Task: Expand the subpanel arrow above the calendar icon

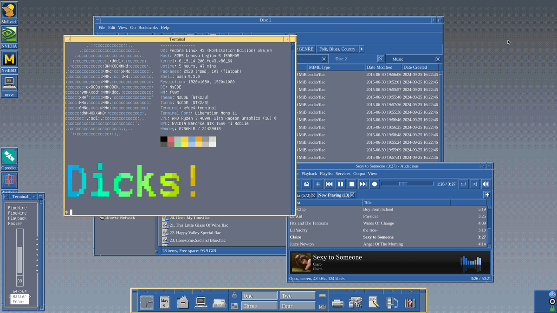Action: [x=165, y=292]
